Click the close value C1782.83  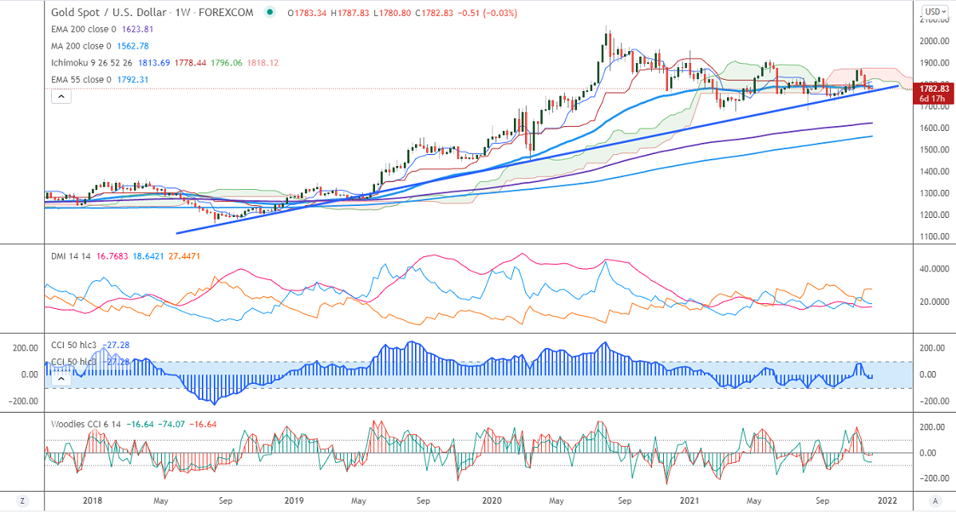click(x=434, y=13)
